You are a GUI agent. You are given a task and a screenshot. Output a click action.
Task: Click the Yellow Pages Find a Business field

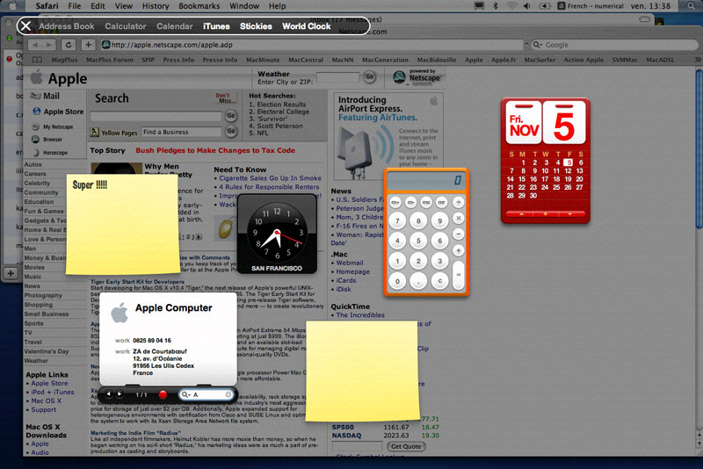pyautogui.click(x=182, y=132)
